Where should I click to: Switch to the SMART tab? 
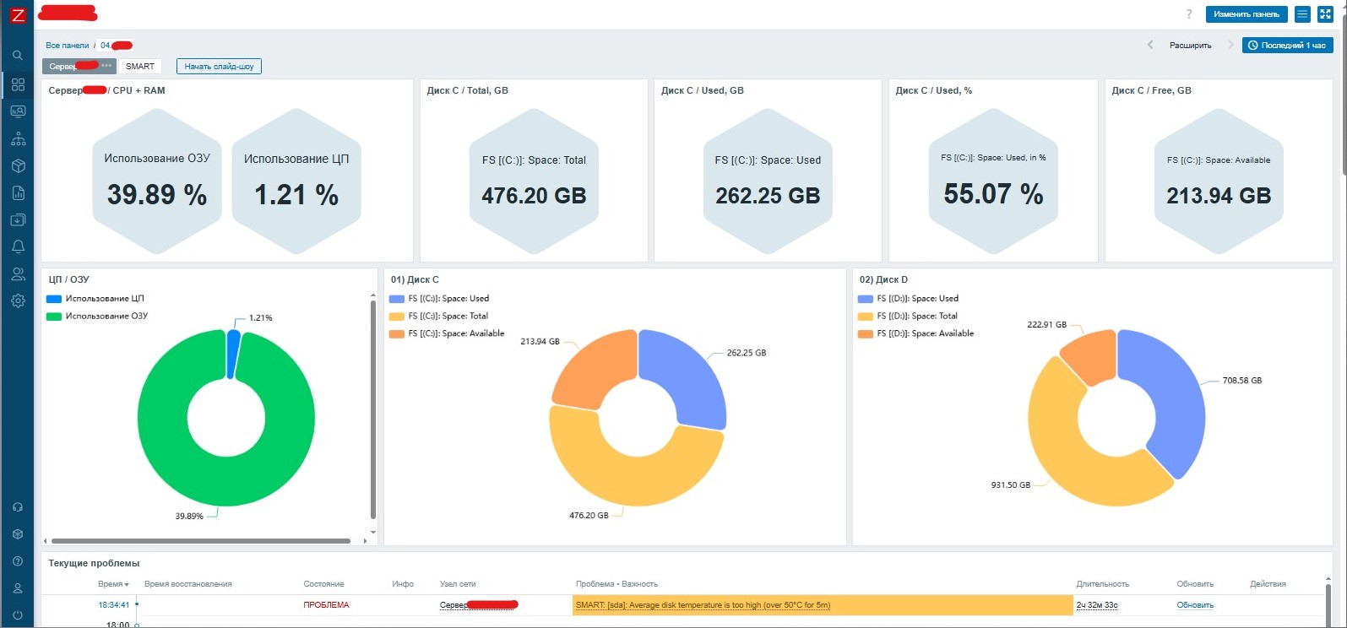(140, 66)
